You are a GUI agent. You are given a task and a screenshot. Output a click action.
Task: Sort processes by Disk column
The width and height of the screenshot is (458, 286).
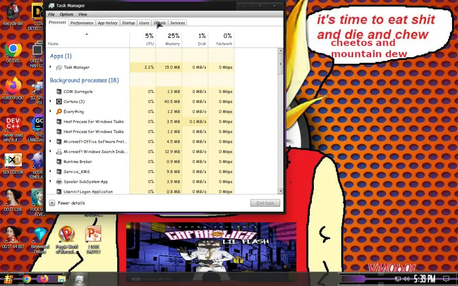point(195,39)
